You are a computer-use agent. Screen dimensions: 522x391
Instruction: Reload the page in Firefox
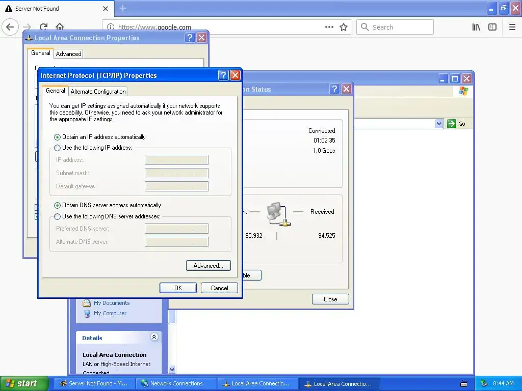pos(44,27)
